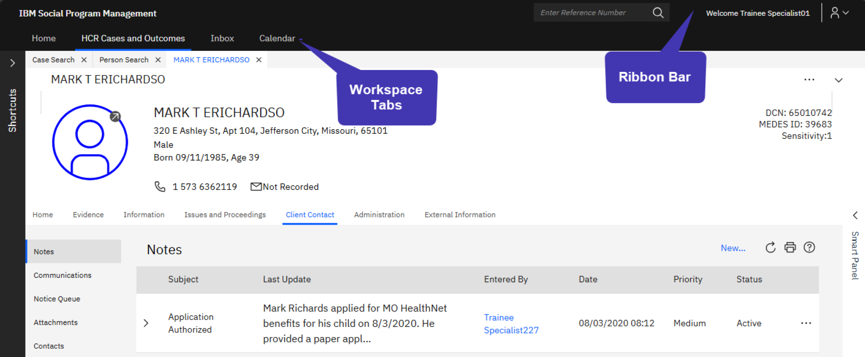Open Issues and Proceedings tab
This screenshot has width=865, height=357.
(x=225, y=215)
